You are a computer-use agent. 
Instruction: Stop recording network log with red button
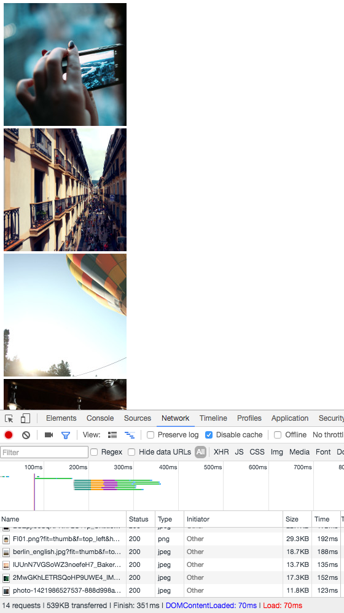tap(9, 435)
